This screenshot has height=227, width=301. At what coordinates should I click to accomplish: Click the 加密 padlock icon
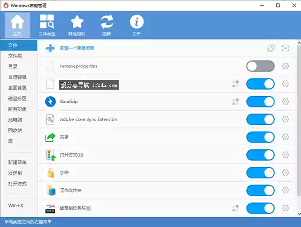50,173
